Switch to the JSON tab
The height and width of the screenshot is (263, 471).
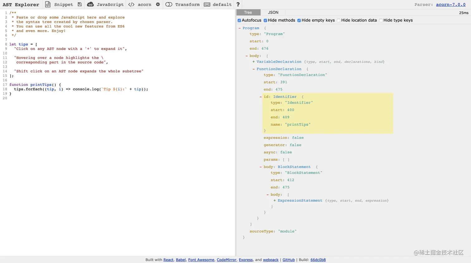(273, 12)
